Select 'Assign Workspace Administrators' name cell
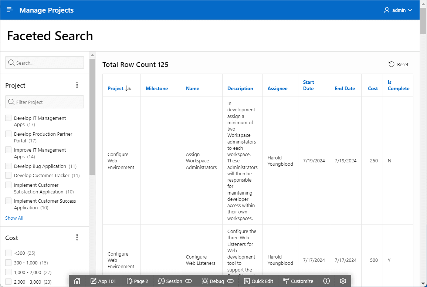Viewport: 427px width, 287px height. pos(201,161)
